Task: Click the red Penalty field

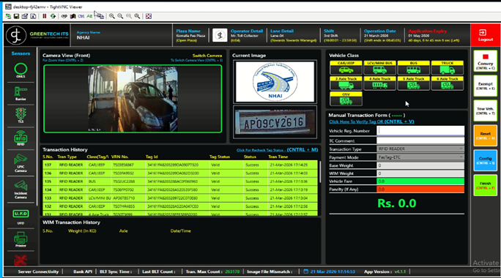Action: (x=420, y=189)
